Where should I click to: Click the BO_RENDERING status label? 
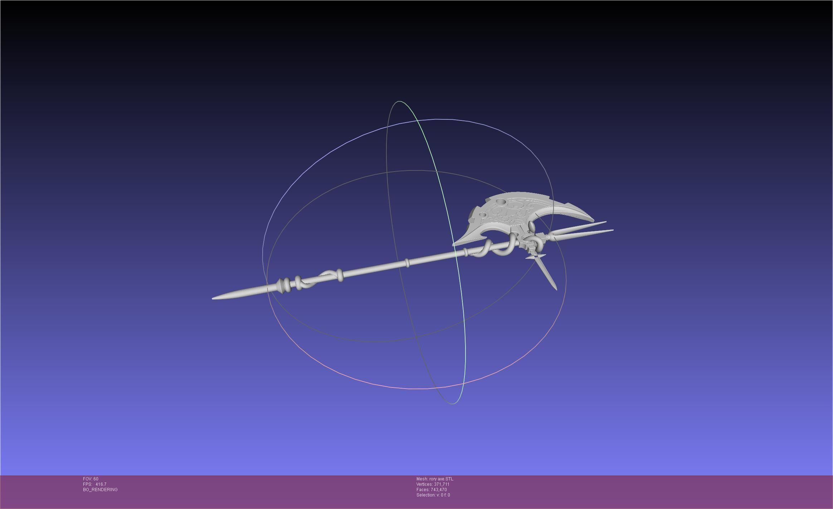click(x=100, y=490)
